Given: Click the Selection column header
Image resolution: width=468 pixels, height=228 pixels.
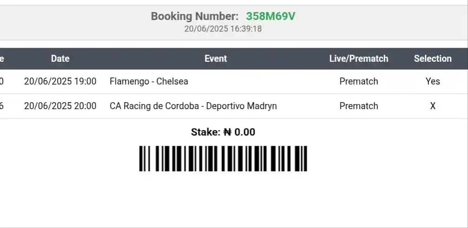Looking at the screenshot, I should click(x=433, y=59).
